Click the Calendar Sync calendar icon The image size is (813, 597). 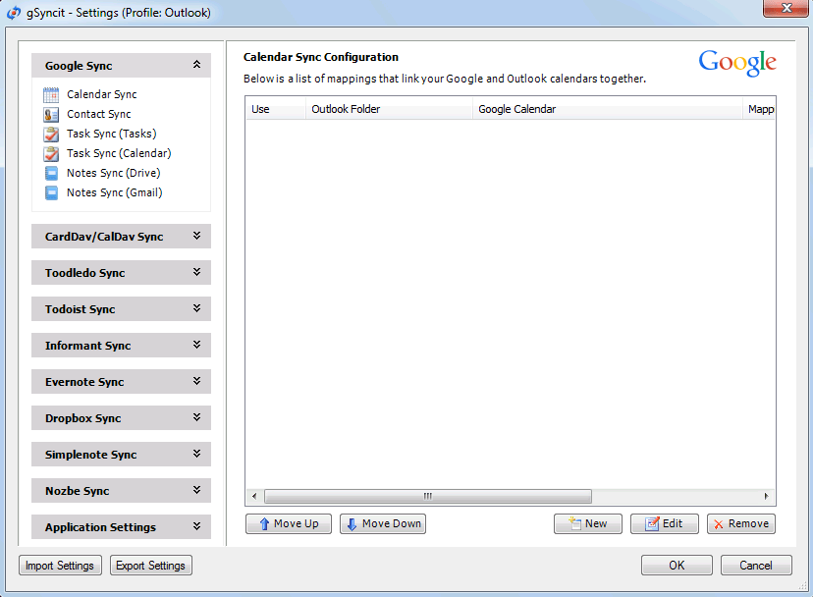click(x=51, y=95)
